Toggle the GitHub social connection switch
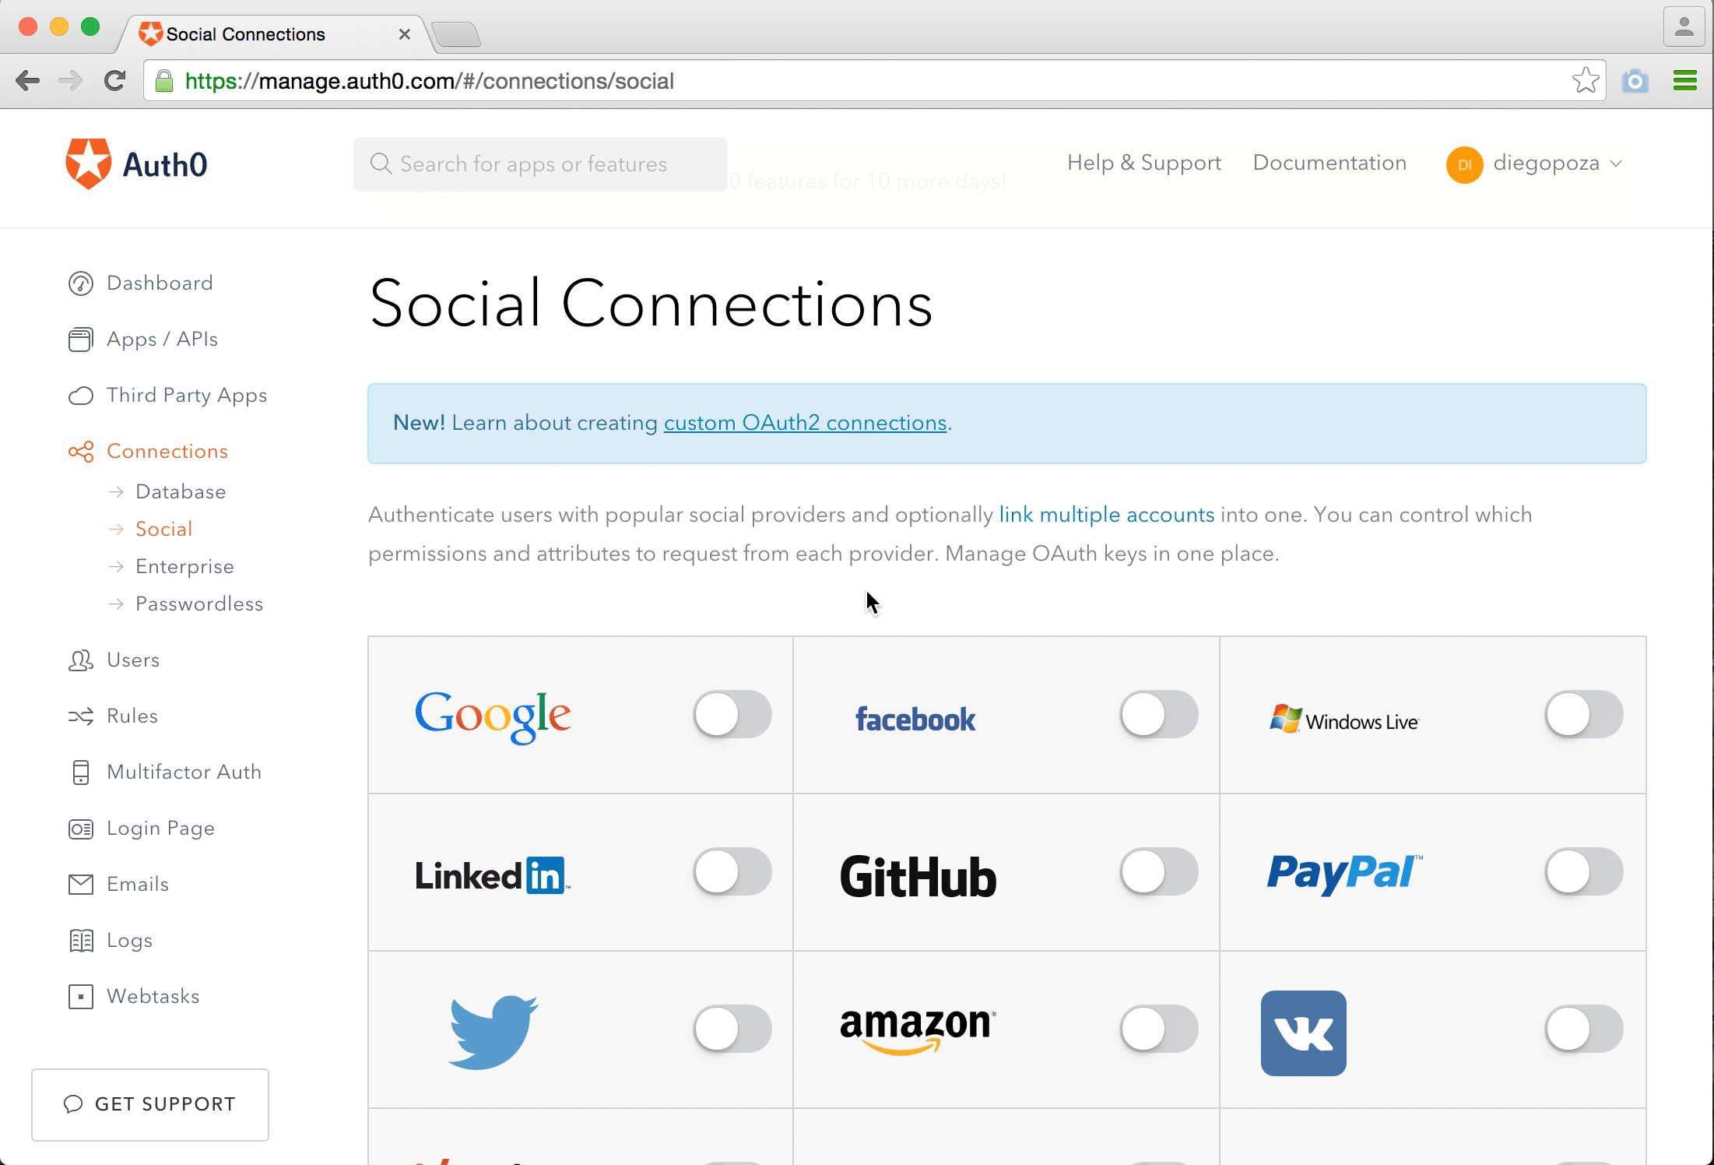The height and width of the screenshot is (1165, 1714). pyautogui.click(x=1157, y=871)
